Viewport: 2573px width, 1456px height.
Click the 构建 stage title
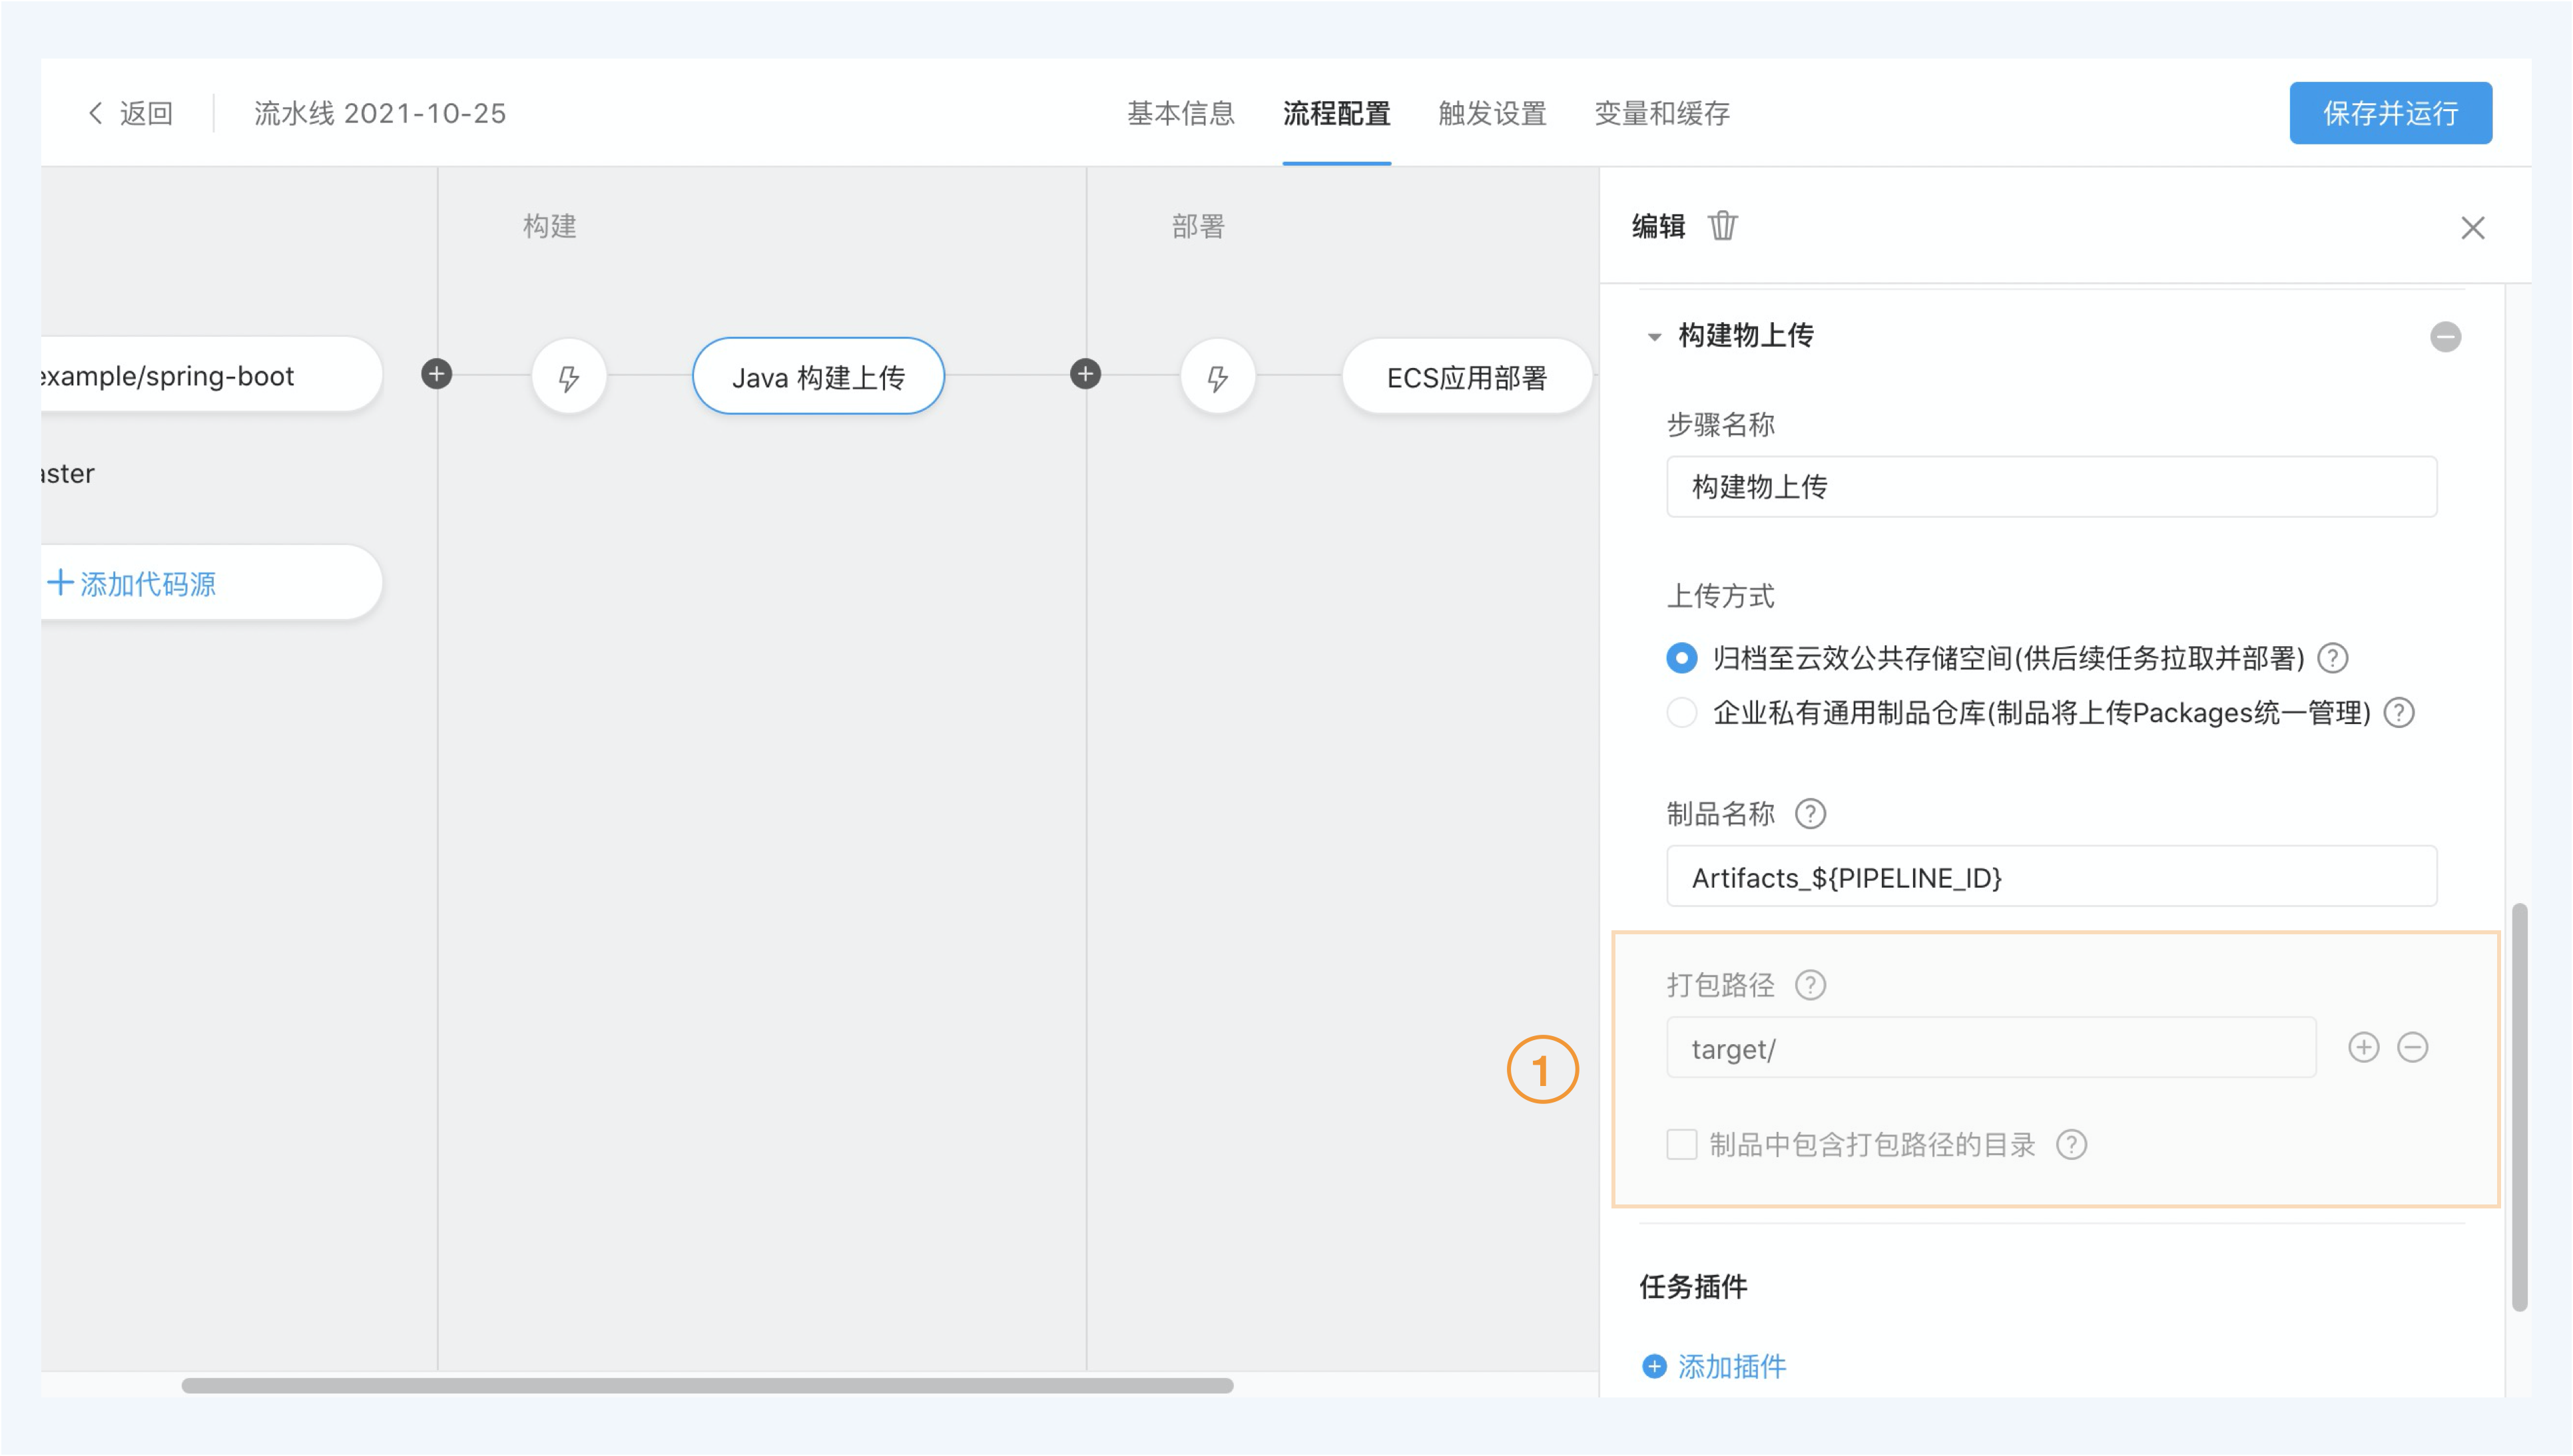tap(549, 226)
